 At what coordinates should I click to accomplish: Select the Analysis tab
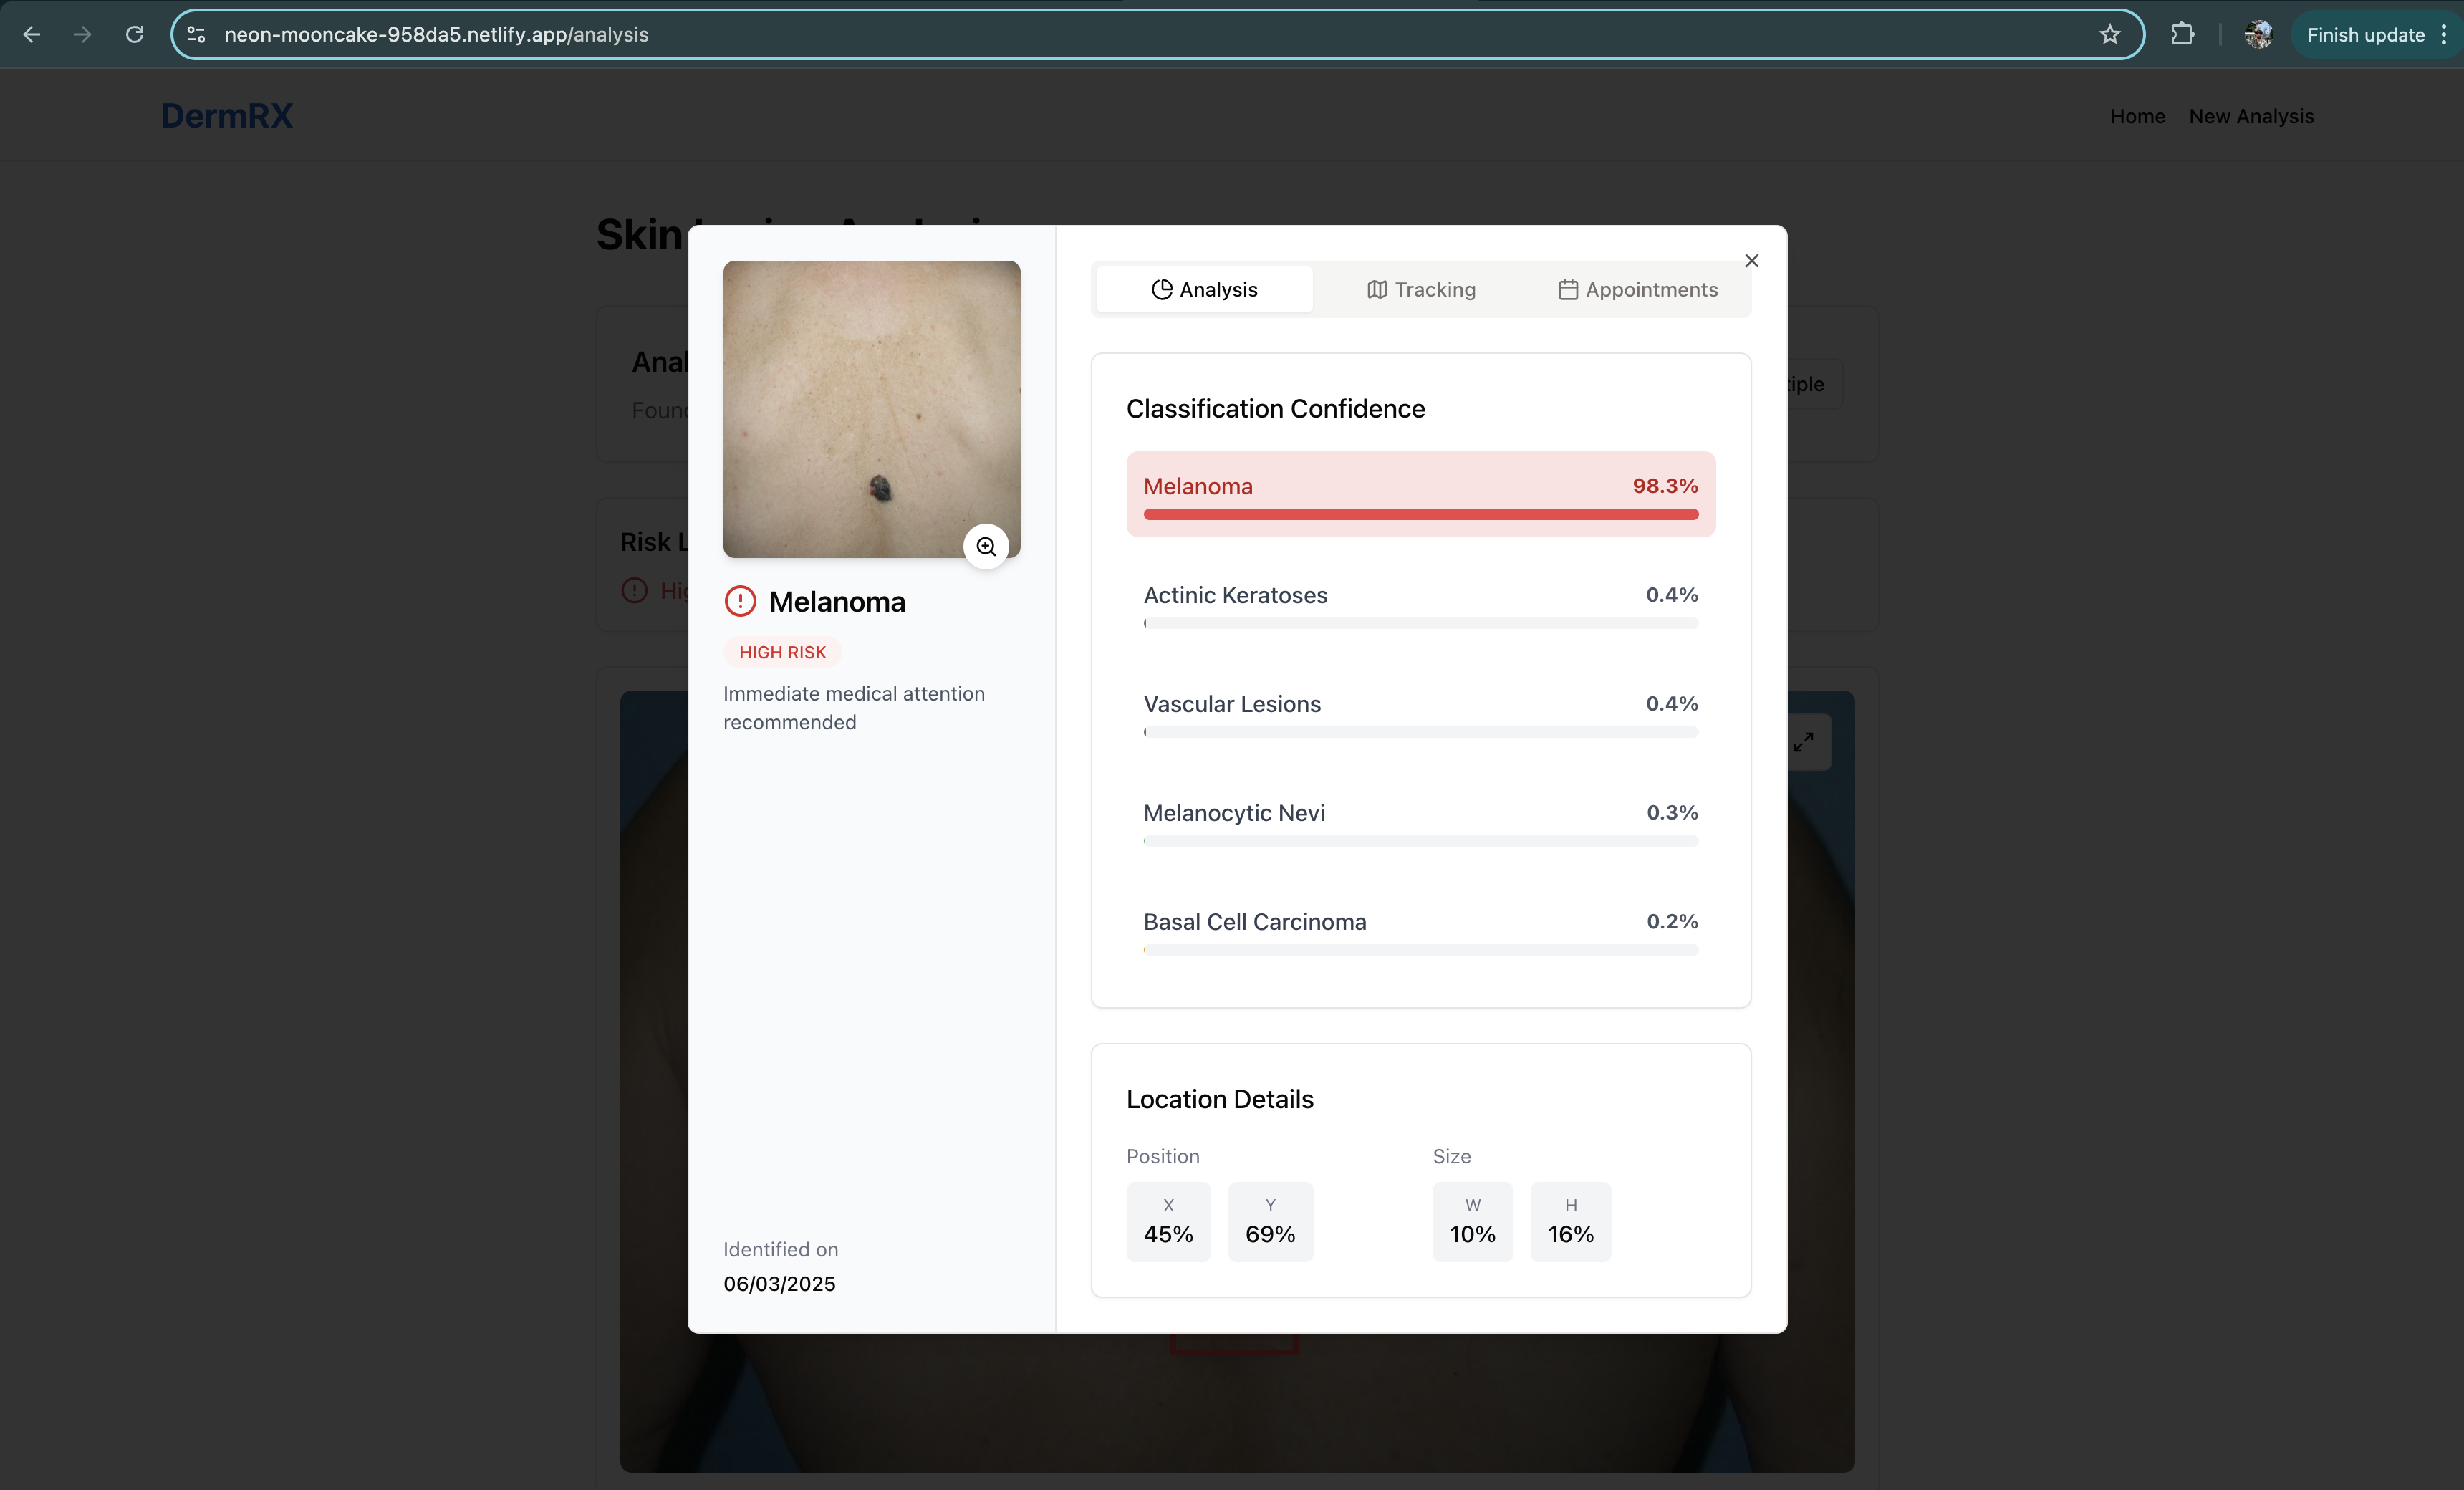1204,290
